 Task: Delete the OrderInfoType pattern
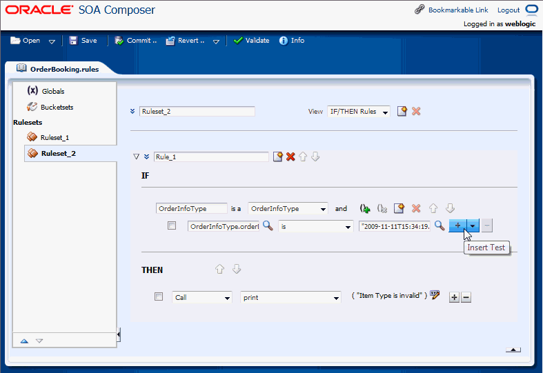pyautogui.click(x=416, y=208)
